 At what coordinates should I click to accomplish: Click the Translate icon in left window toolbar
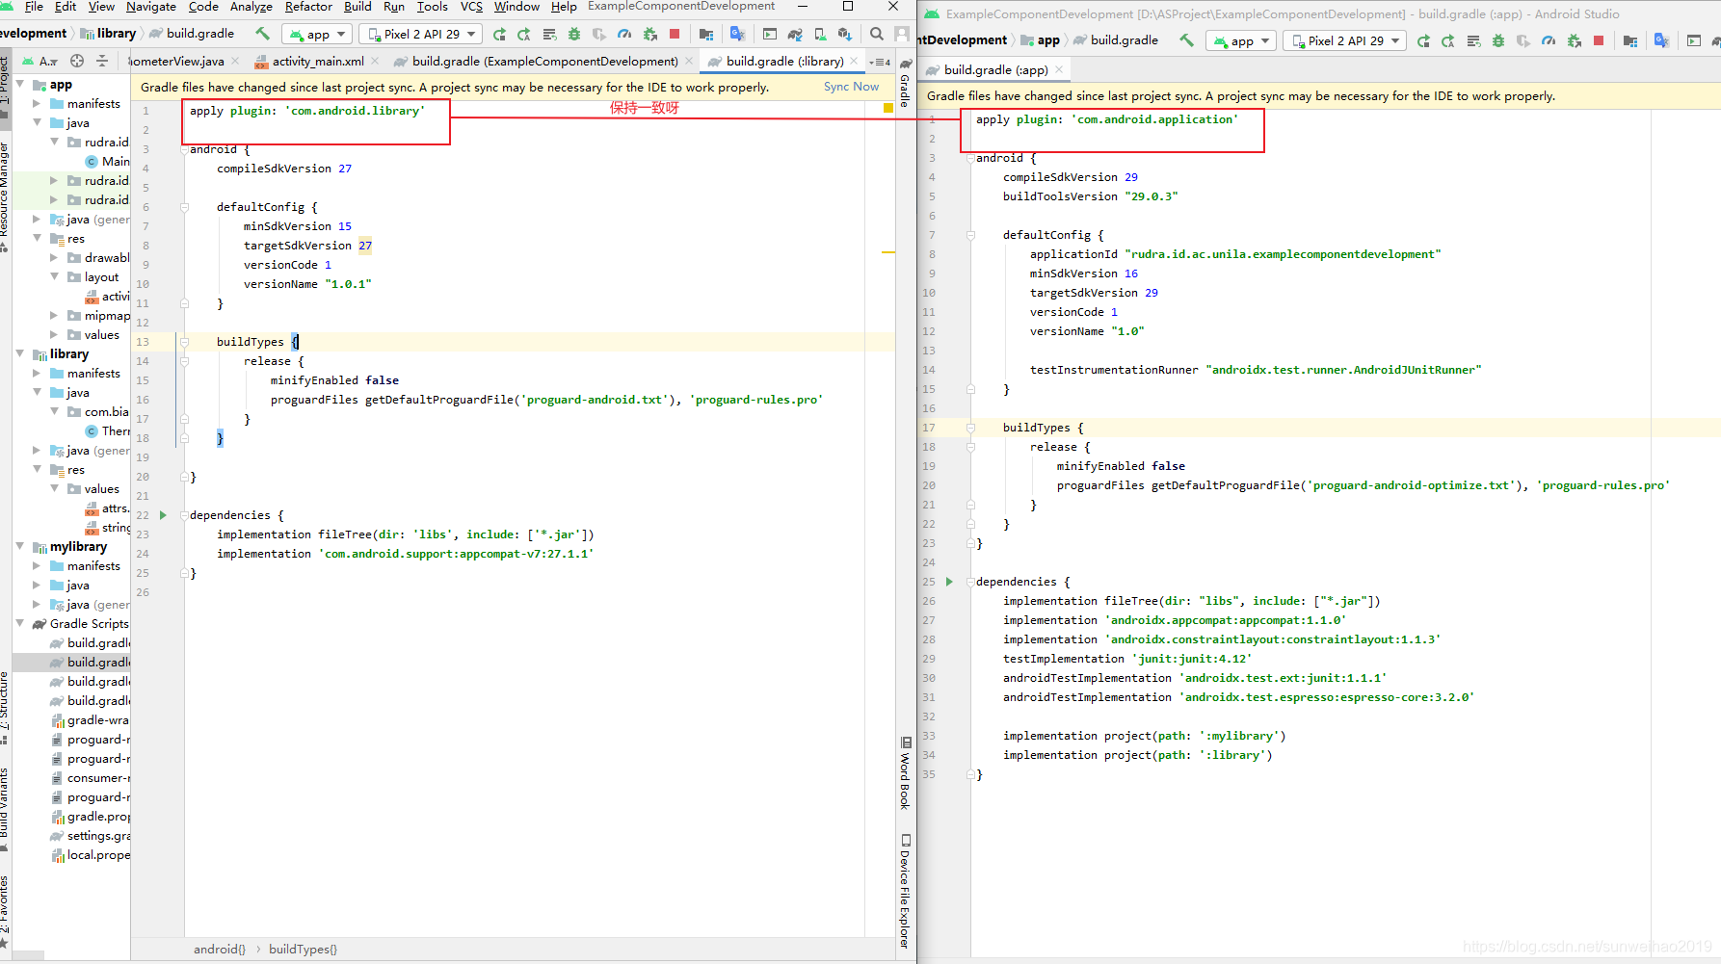pyautogui.click(x=737, y=34)
